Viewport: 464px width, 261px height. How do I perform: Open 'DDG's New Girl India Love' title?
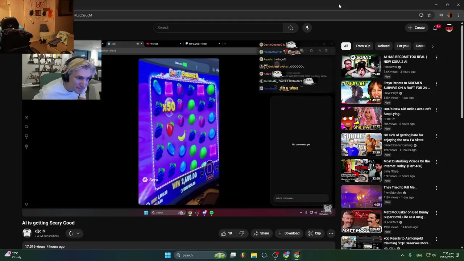coord(407,111)
